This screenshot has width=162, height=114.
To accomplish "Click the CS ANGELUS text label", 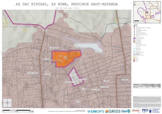I will tap(125, 80).
